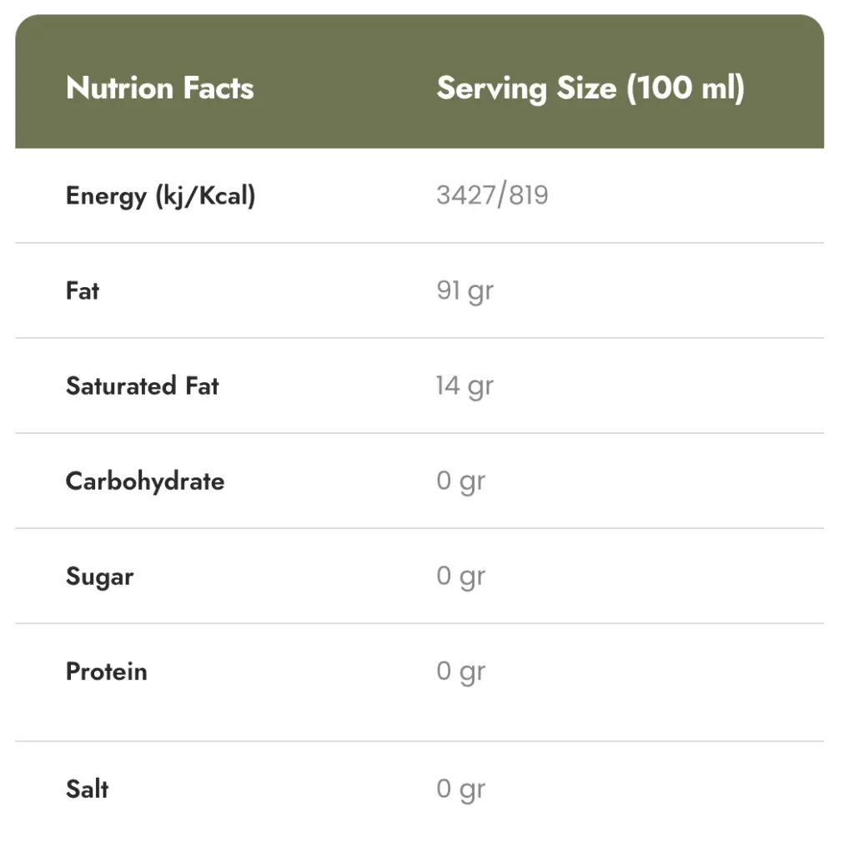This screenshot has height=842, width=854.
Task: Select the Energy (kj/Kcal) row label
Action: [x=160, y=196]
